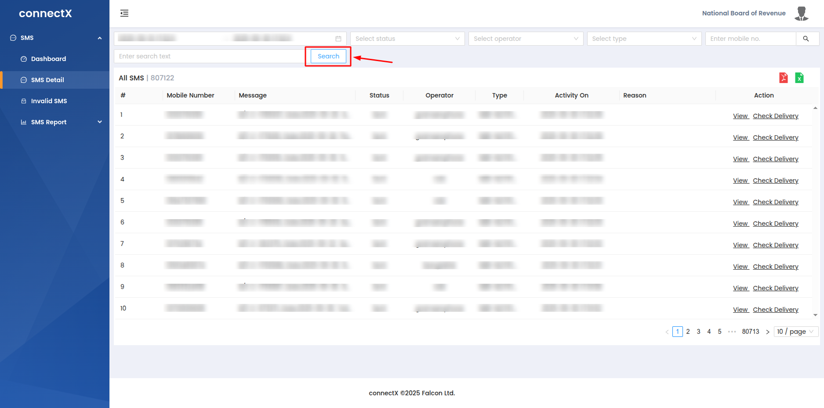Open the Select type dropdown

click(644, 39)
